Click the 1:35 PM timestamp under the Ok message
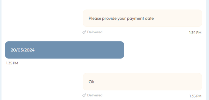 pyautogui.click(x=195, y=96)
